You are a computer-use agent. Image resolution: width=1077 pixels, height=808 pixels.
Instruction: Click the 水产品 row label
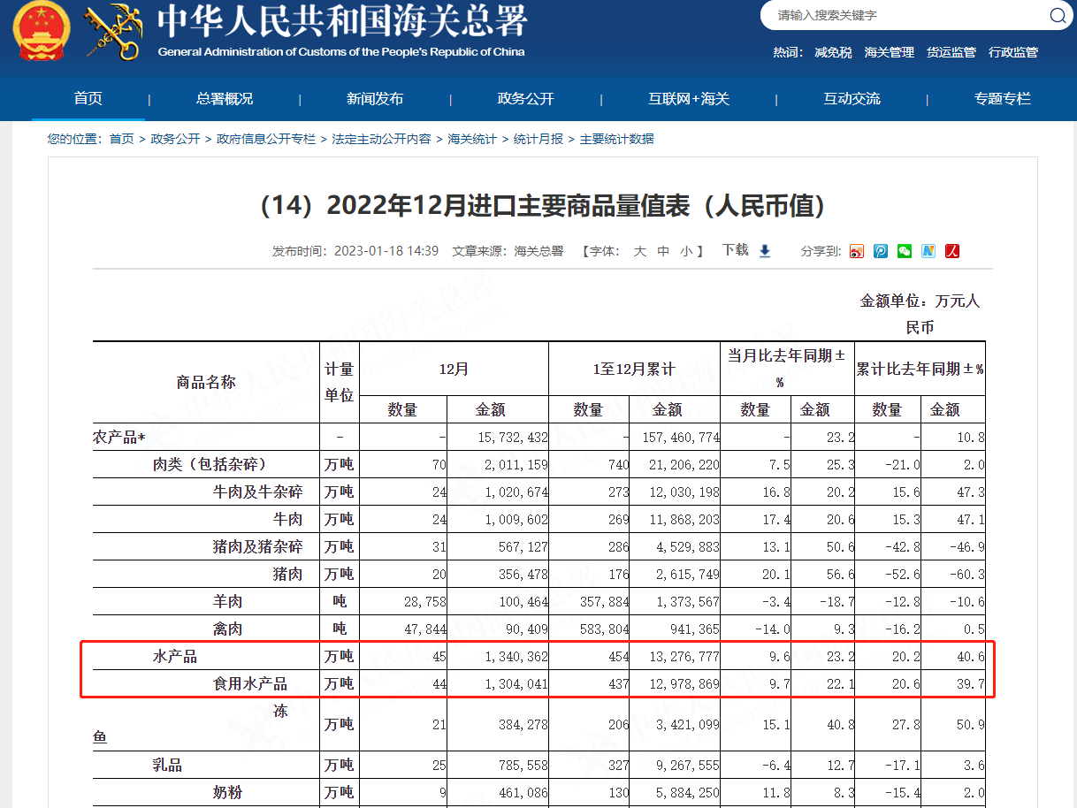[175, 657]
